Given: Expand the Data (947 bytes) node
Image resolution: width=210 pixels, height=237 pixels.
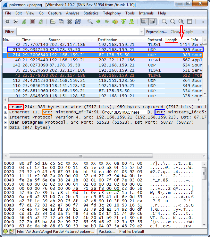Looking at the screenshot, I should click(x=5, y=127).
